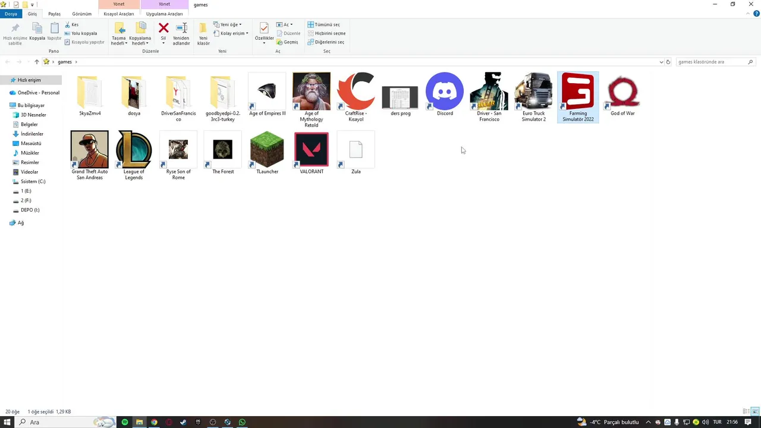This screenshot has width=761, height=428.
Task: Refresh the folder view
Action: pos(668,62)
